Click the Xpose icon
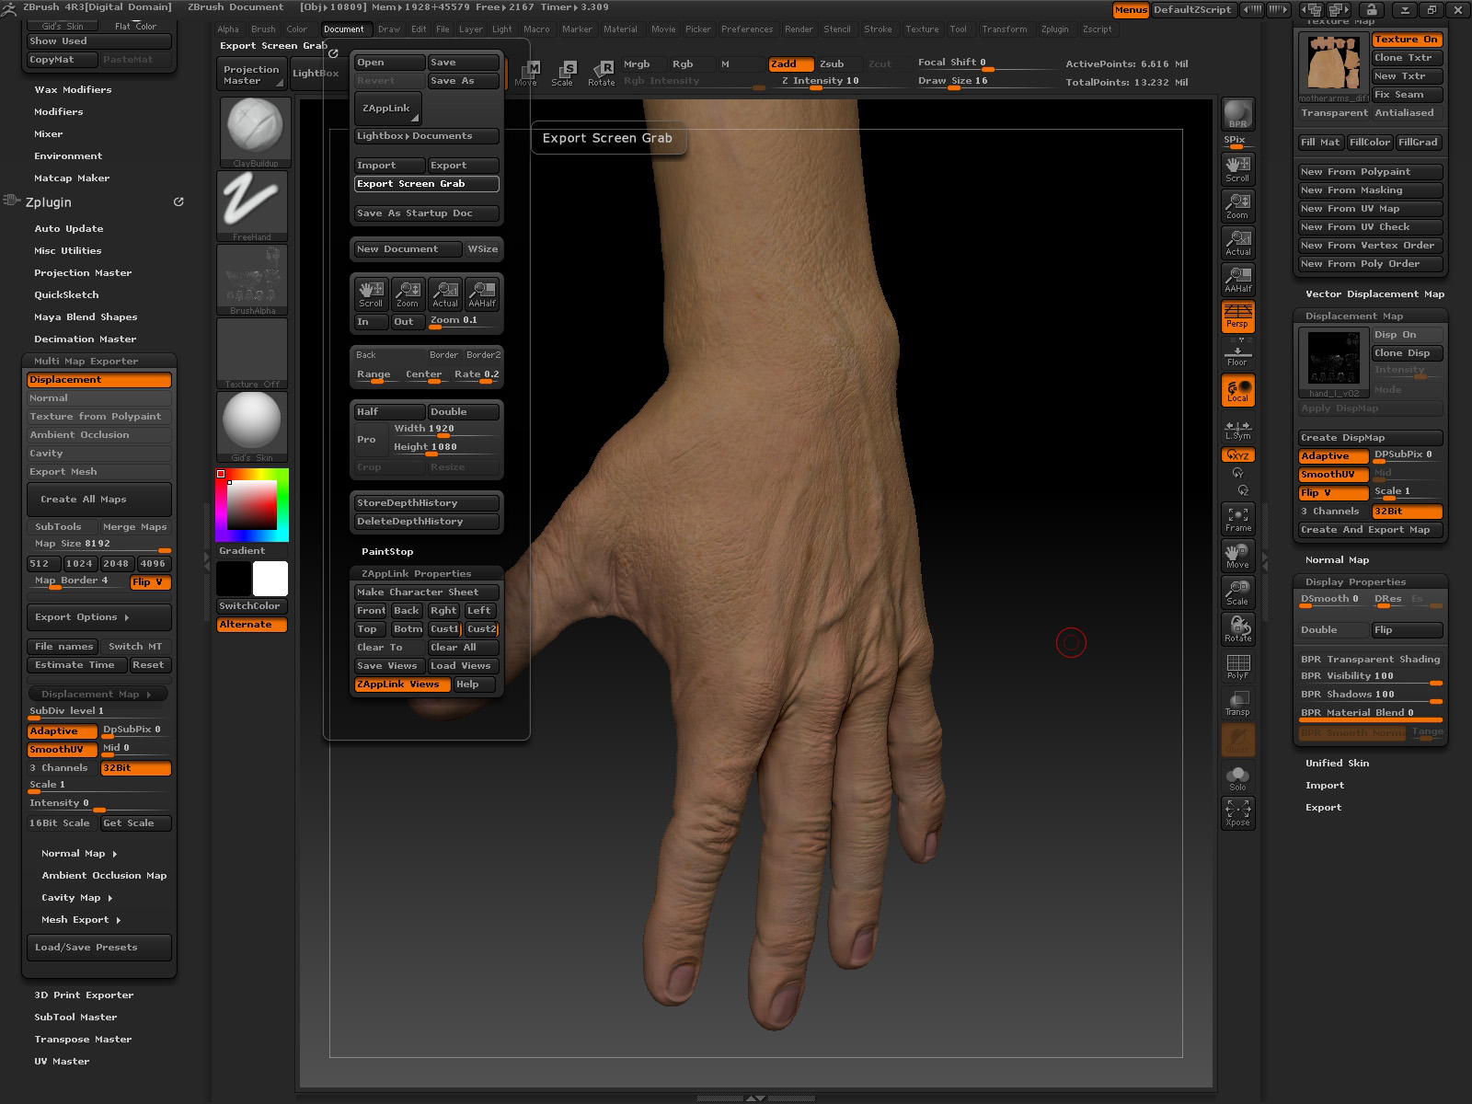 click(x=1238, y=813)
